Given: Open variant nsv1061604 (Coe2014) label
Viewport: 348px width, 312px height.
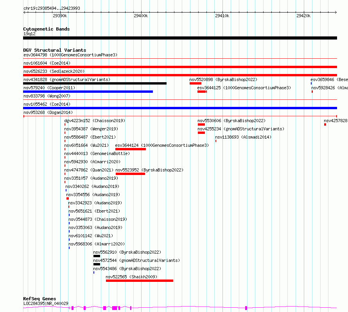Looking at the screenshot, I should [x=47, y=63].
